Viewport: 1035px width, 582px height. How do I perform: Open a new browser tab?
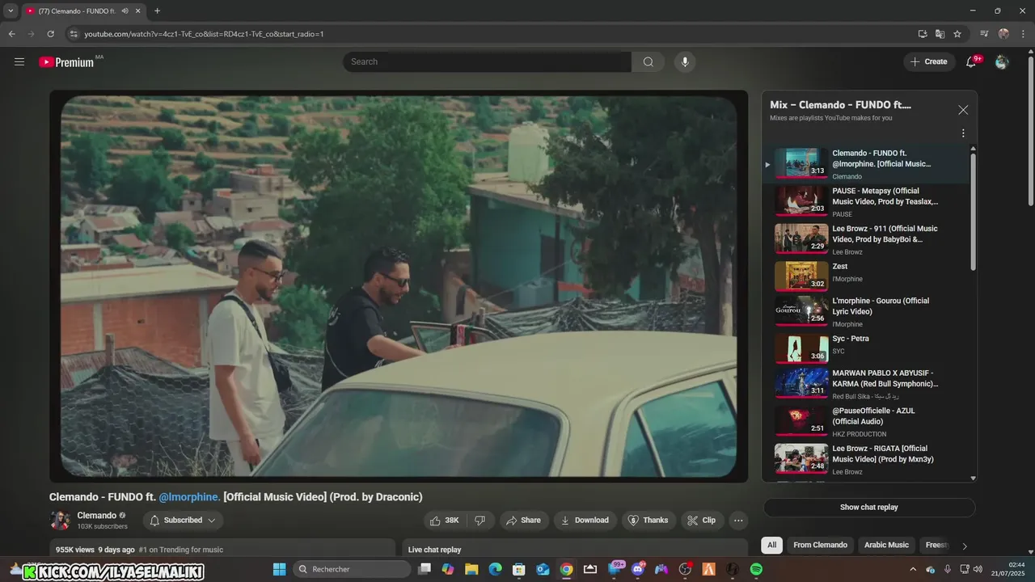point(157,11)
